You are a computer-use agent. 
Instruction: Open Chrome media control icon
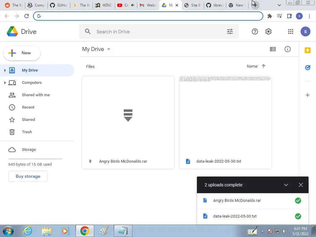pos(279,16)
